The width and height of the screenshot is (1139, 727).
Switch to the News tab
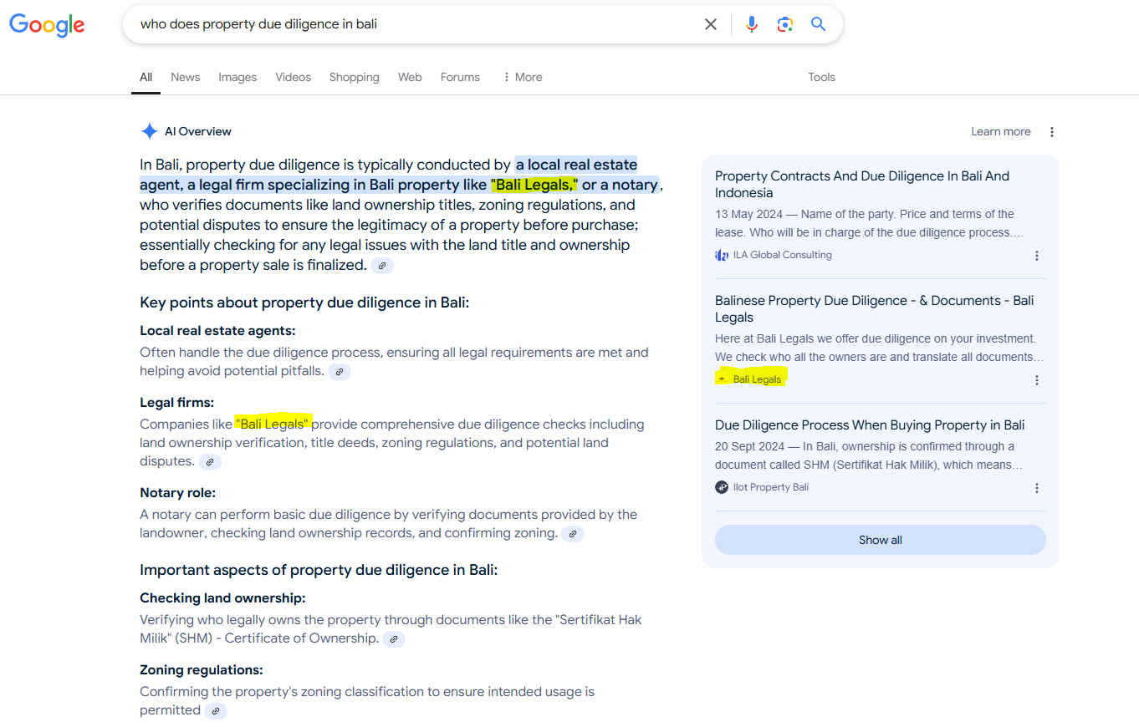186,77
